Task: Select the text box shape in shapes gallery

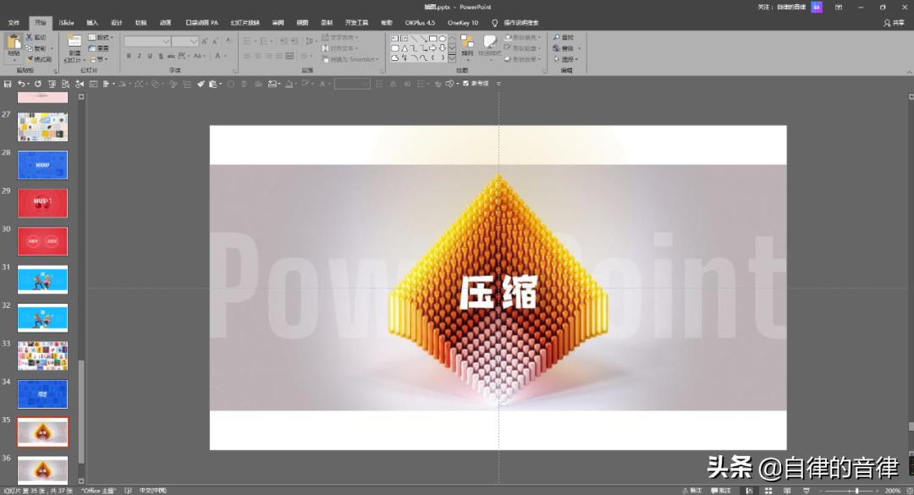Action: (394, 38)
